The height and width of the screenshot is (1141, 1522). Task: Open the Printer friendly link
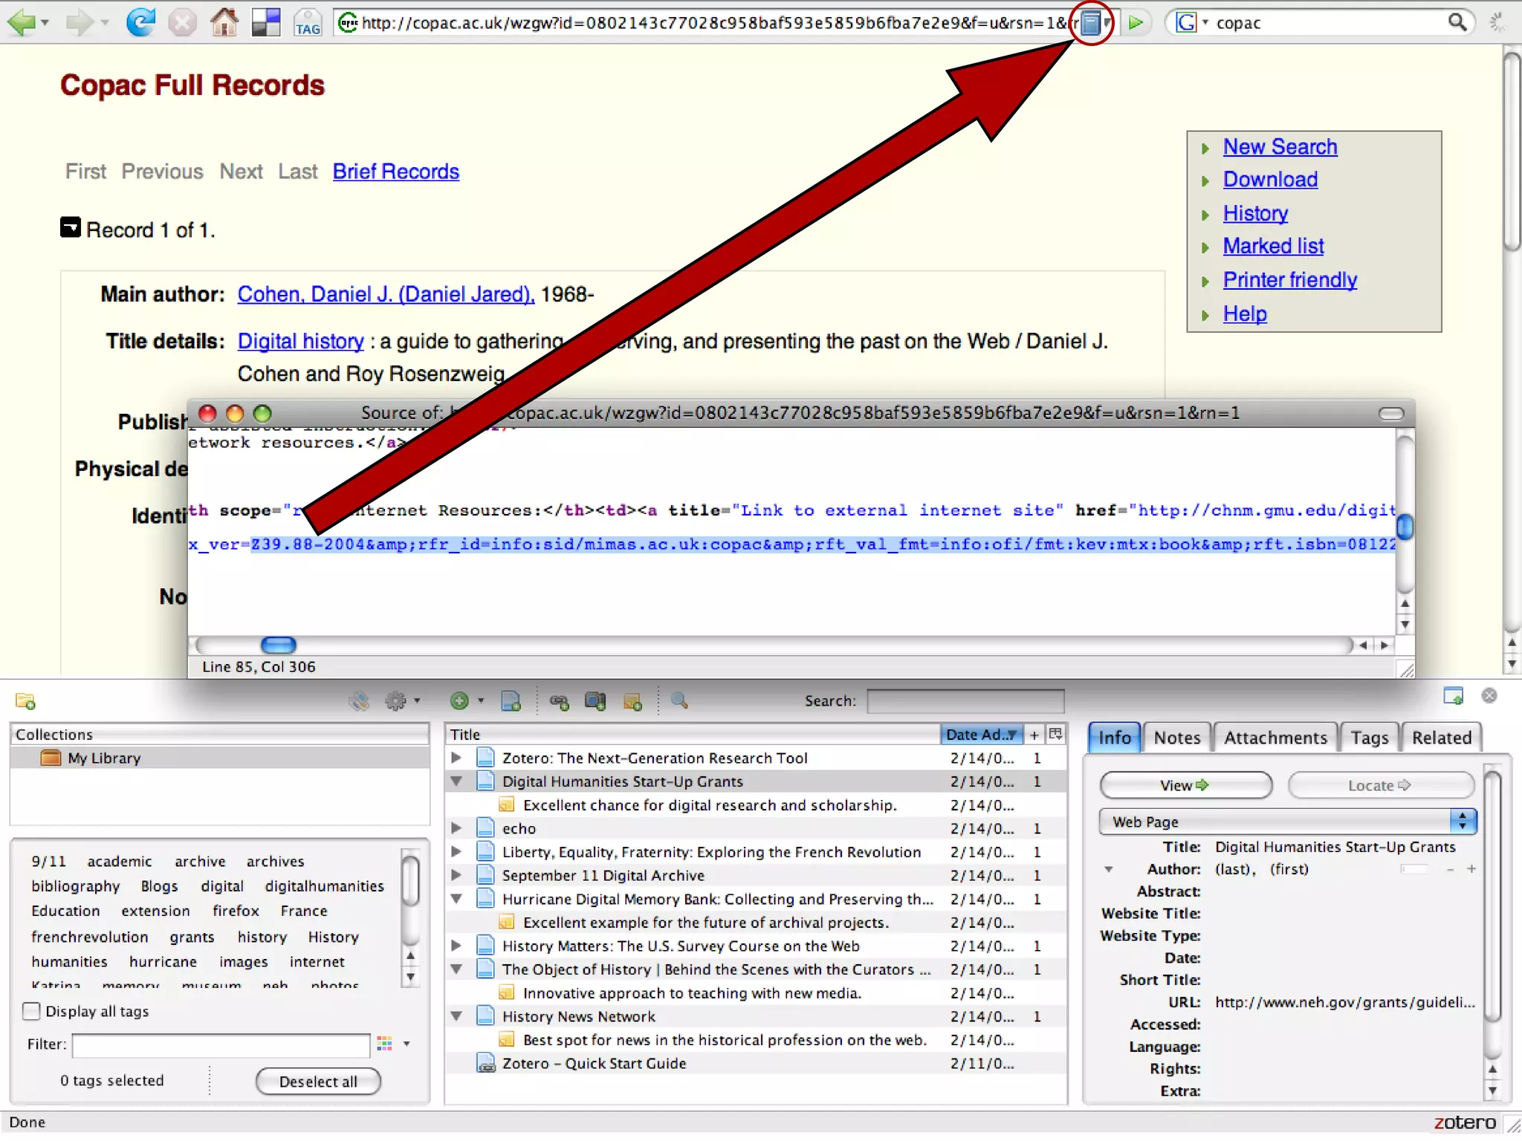click(1289, 280)
